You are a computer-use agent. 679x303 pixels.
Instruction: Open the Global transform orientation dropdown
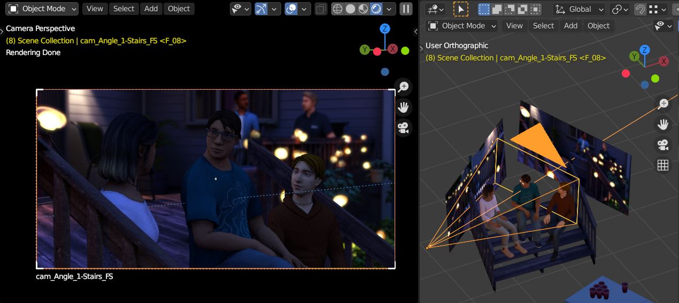tap(579, 9)
